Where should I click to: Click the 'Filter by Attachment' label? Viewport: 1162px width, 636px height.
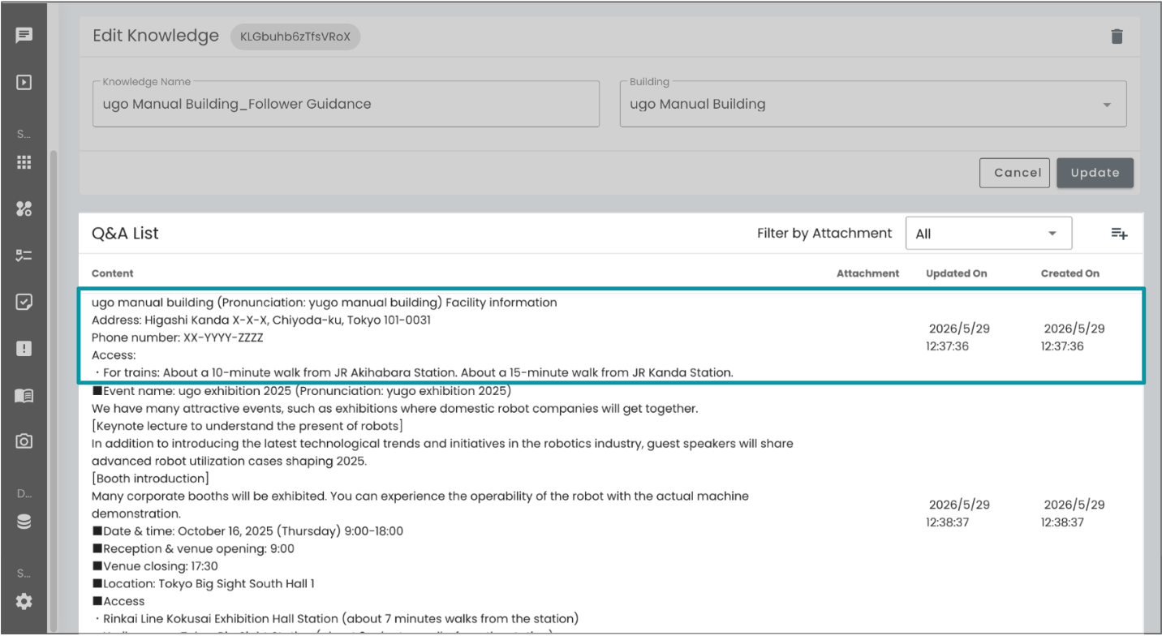[x=824, y=234]
